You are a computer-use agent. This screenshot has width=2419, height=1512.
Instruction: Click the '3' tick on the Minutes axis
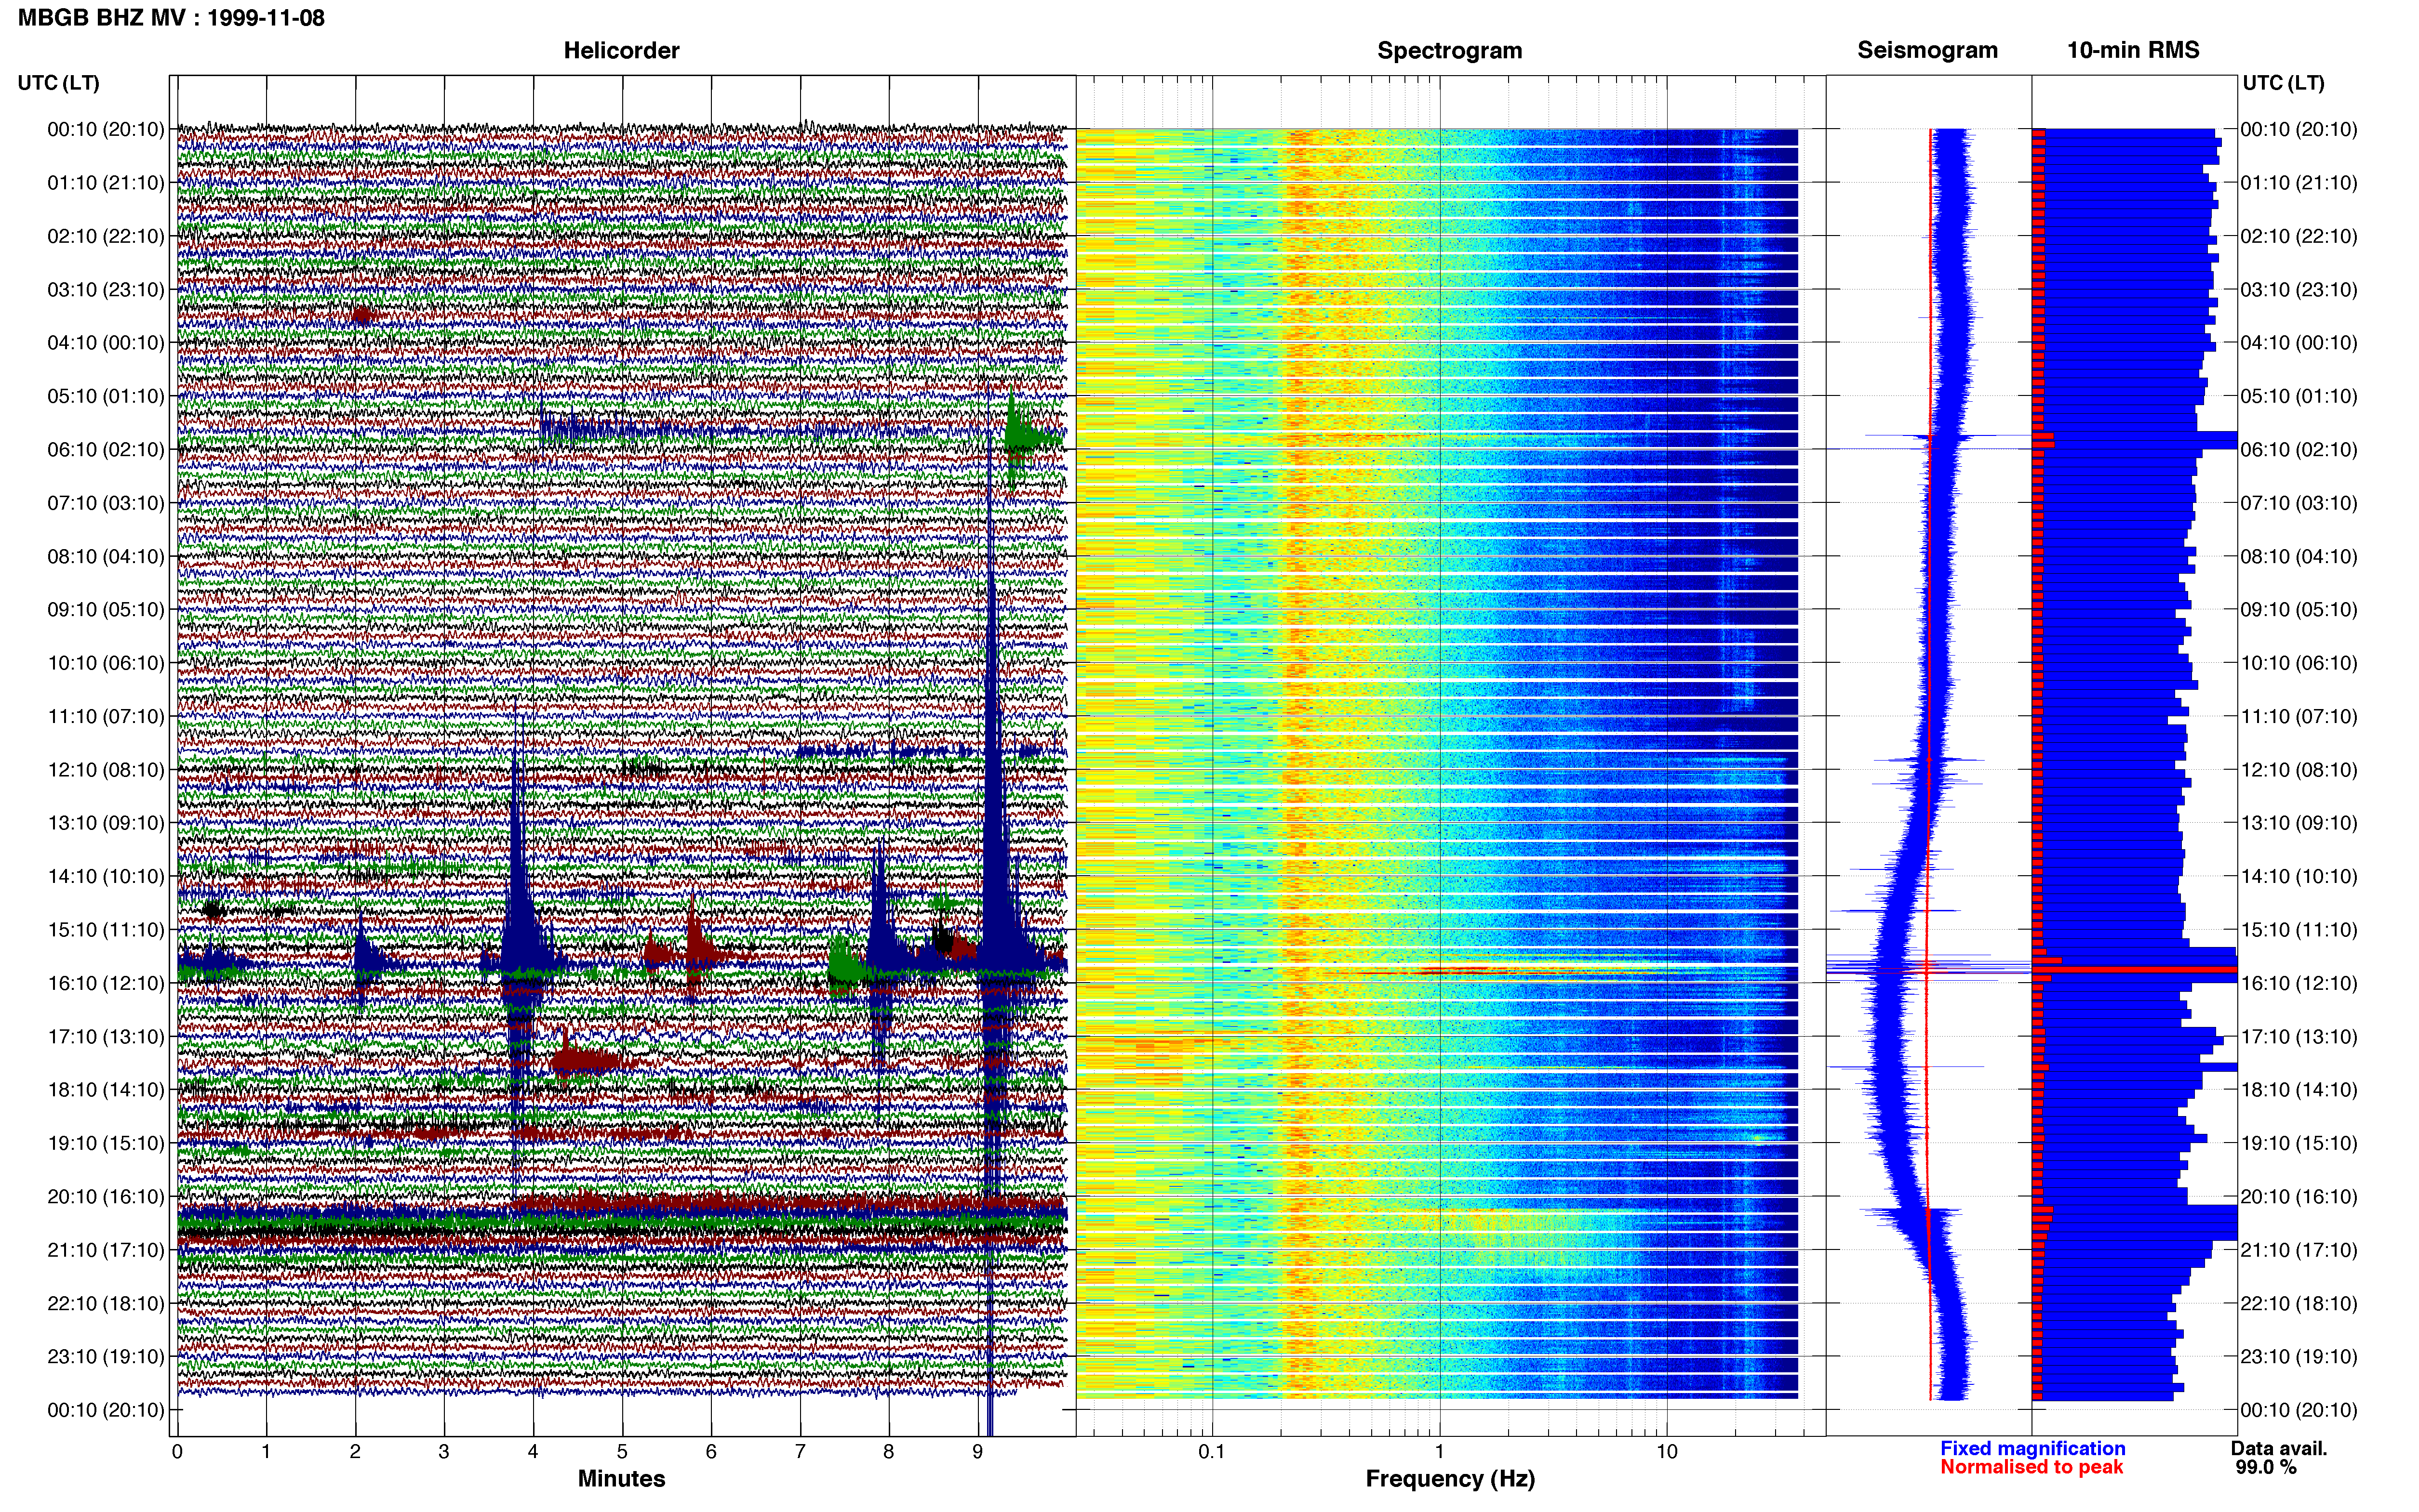pos(444,1452)
